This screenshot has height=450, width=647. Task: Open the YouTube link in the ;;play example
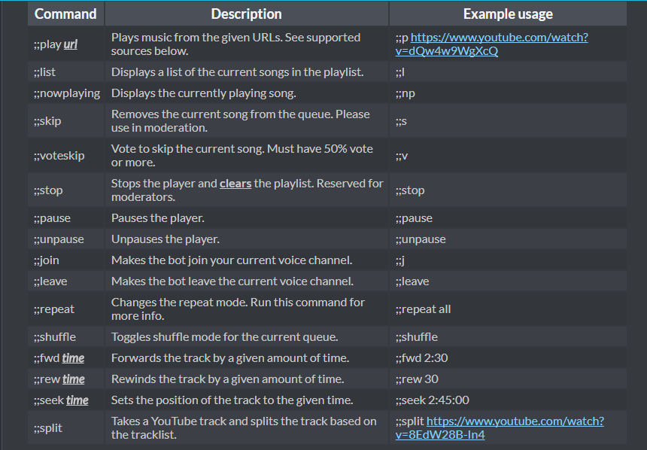pyautogui.click(x=499, y=38)
